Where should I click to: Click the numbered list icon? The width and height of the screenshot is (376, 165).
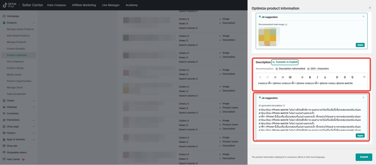click(x=283, y=77)
